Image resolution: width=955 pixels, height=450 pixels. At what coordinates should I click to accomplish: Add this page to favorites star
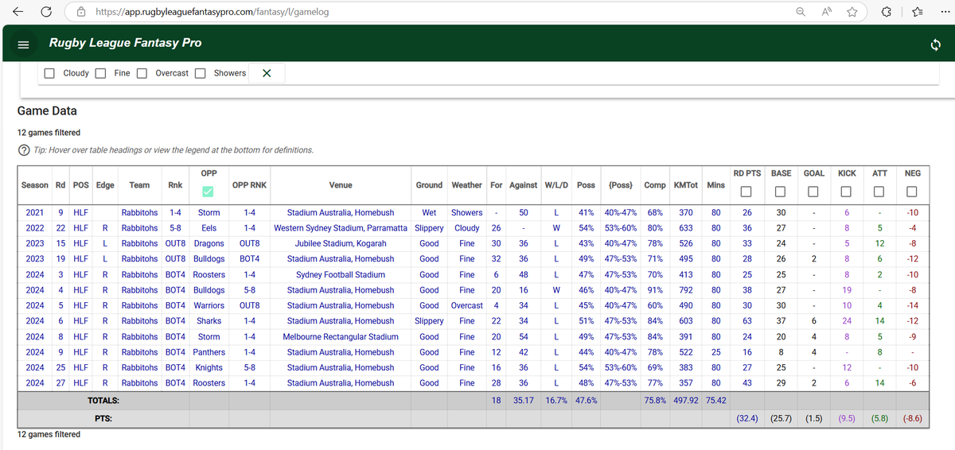pos(852,12)
